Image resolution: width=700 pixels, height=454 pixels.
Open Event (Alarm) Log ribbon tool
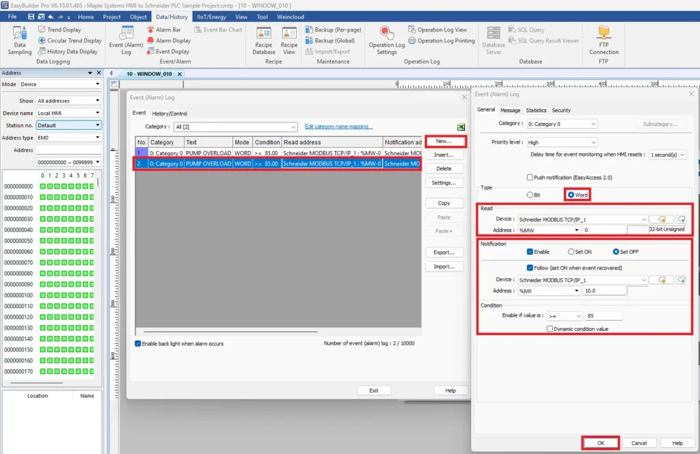[x=126, y=40]
